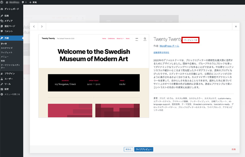This screenshot has height=157, width=245.
Task: Open テーマファイルエディター
Action: 10,66
